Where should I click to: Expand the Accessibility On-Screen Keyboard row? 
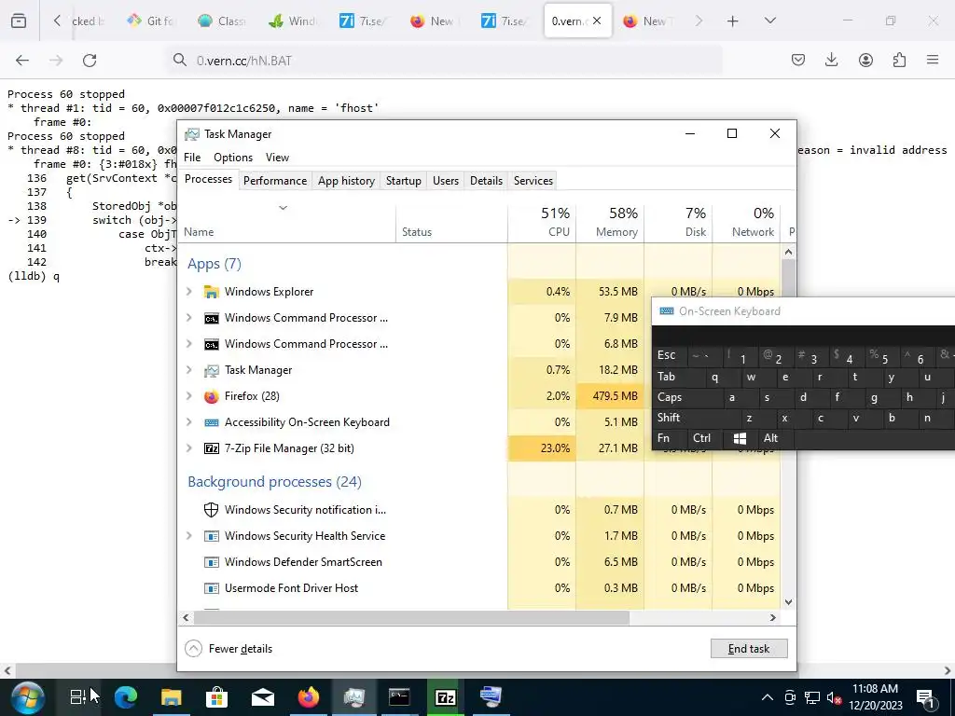pyautogui.click(x=188, y=422)
